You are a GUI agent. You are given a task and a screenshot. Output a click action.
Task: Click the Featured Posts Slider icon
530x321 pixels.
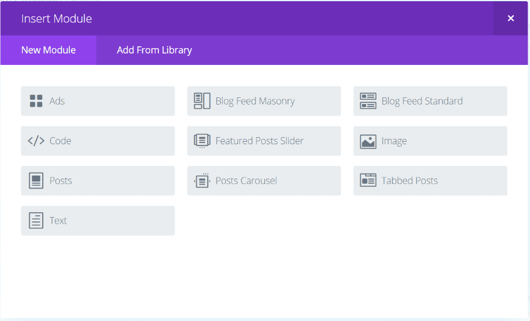[202, 141]
